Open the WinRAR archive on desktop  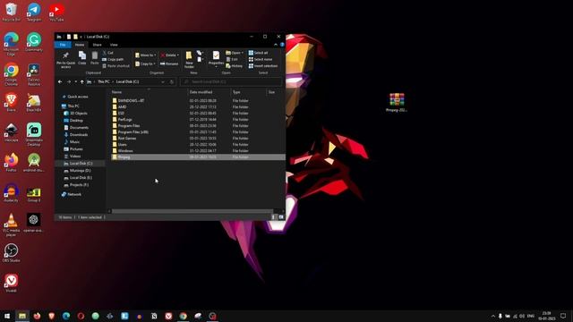pyautogui.click(x=397, y=102)
